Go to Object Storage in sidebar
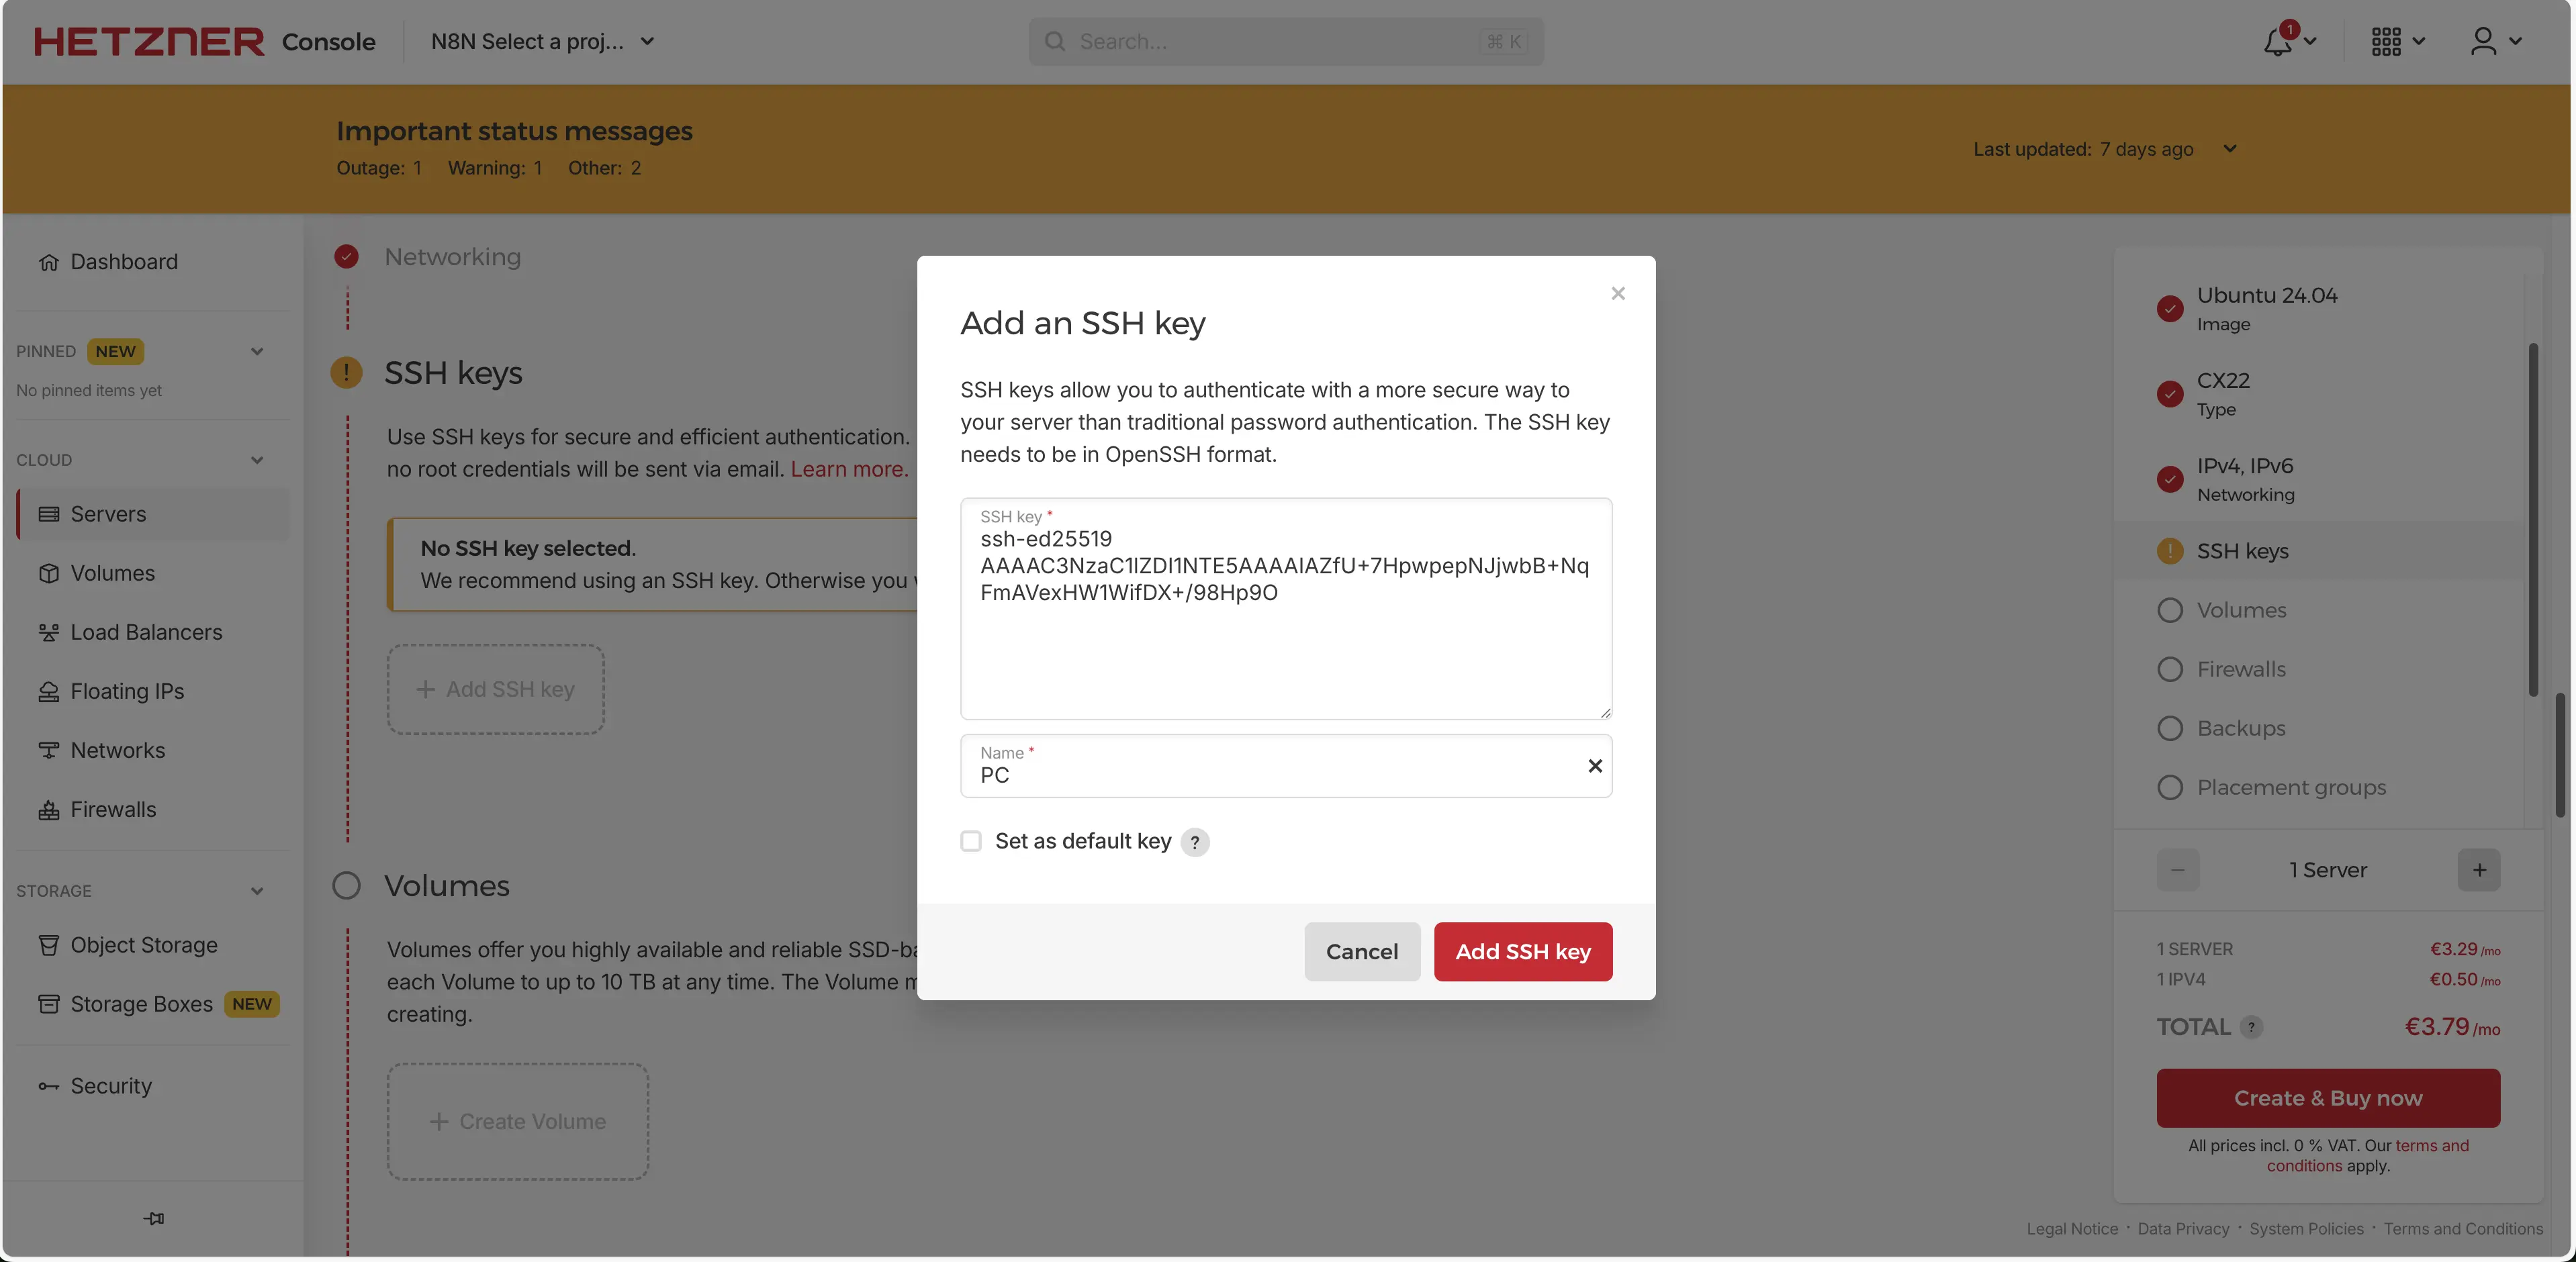The height and width of the screenshot is (1262, 2576). tap(144, 945)
